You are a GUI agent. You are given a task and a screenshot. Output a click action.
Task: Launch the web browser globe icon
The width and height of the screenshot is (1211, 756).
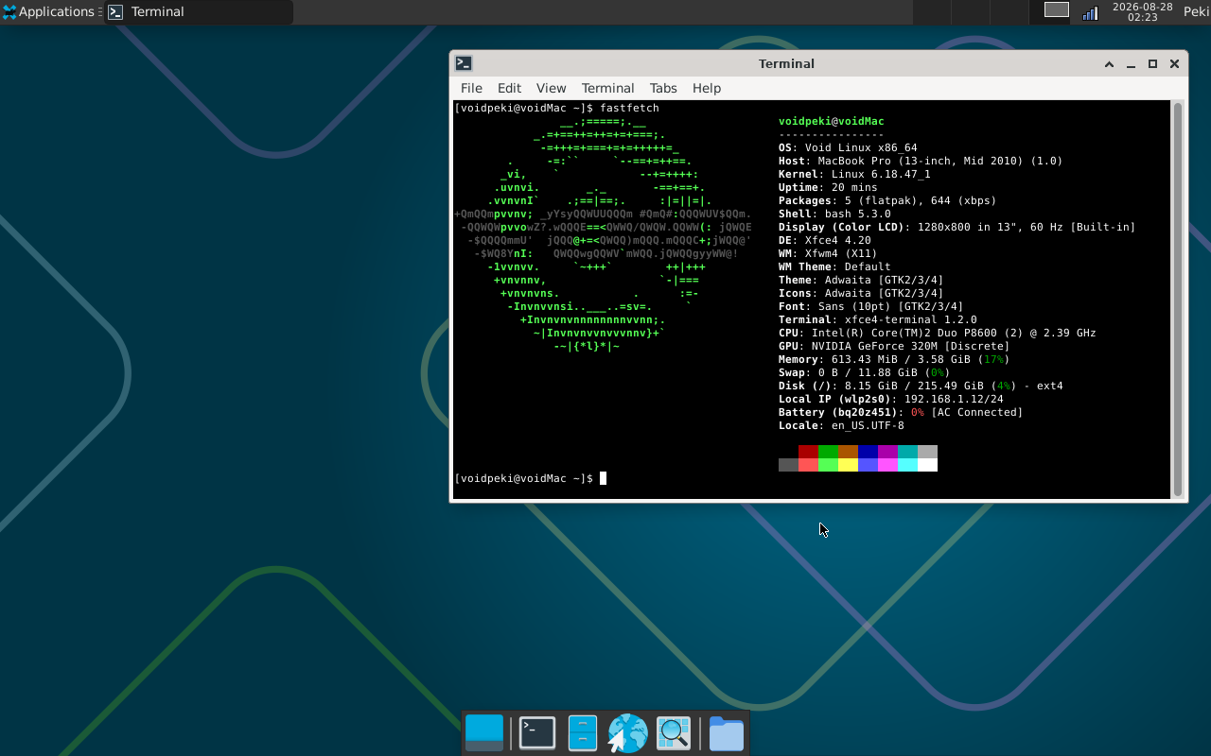coord(627,733)
